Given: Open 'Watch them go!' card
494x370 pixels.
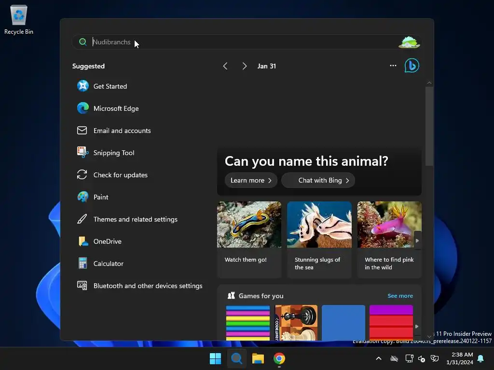Looking at the screenshot, I should [x=249, y=240].
